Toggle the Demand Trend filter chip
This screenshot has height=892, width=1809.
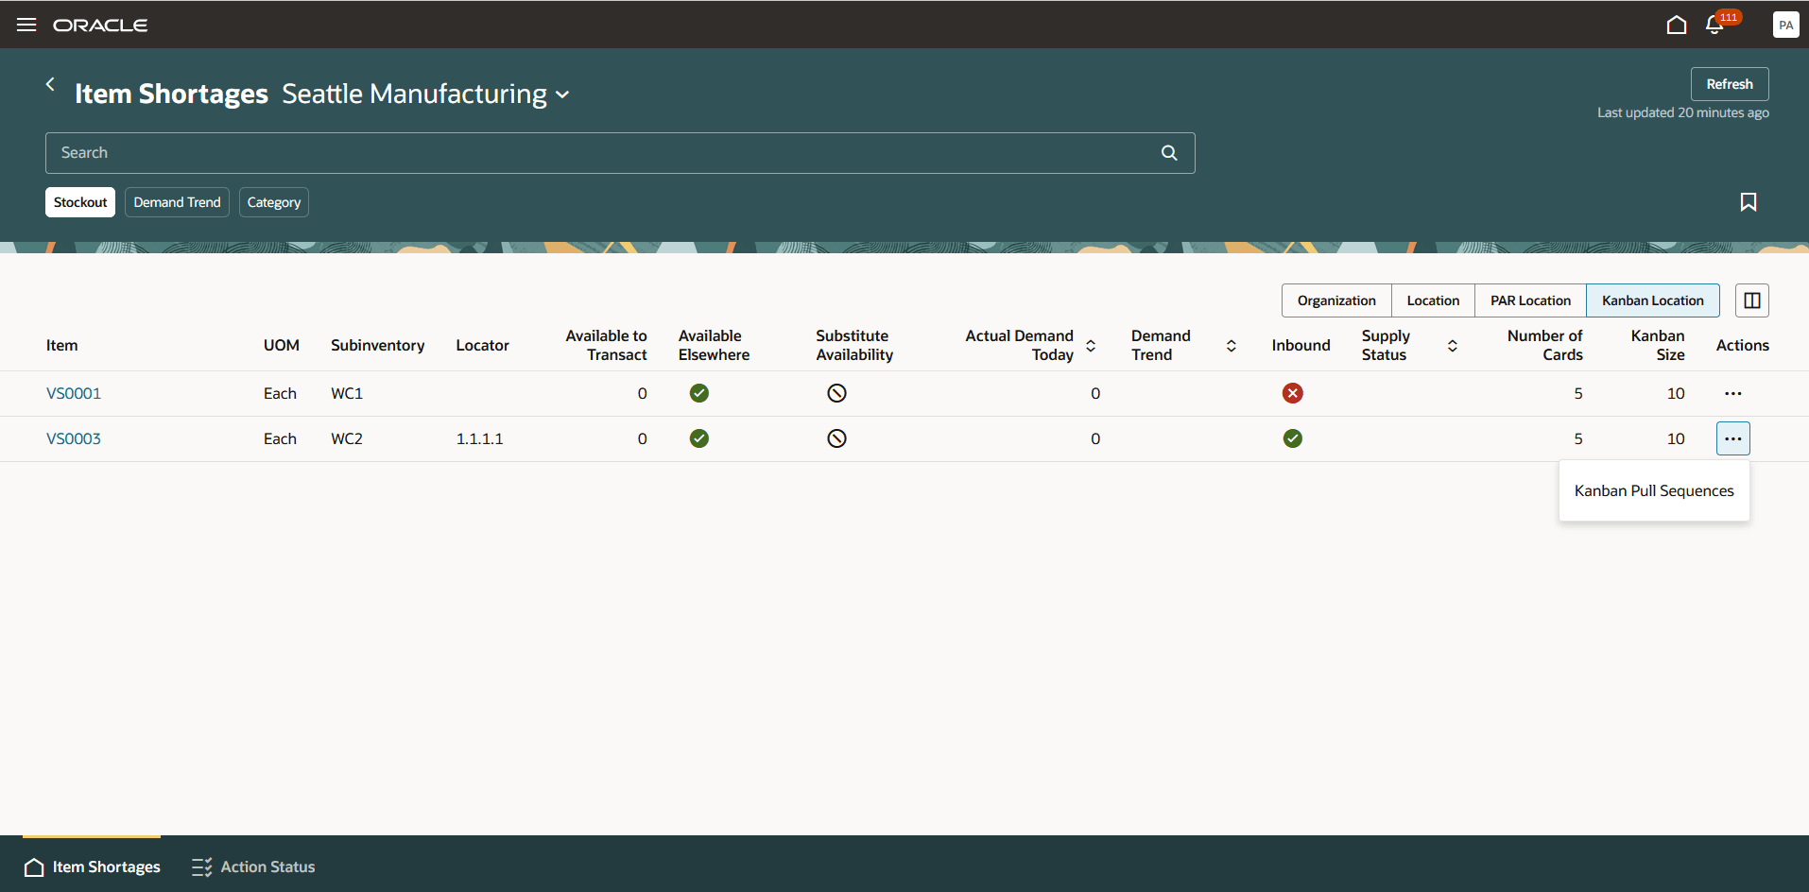coord(176,201)
